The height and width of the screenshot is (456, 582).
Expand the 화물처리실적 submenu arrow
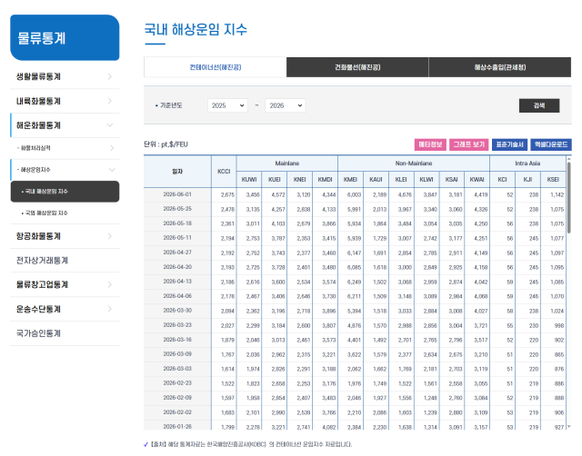(x=112, y=148)
